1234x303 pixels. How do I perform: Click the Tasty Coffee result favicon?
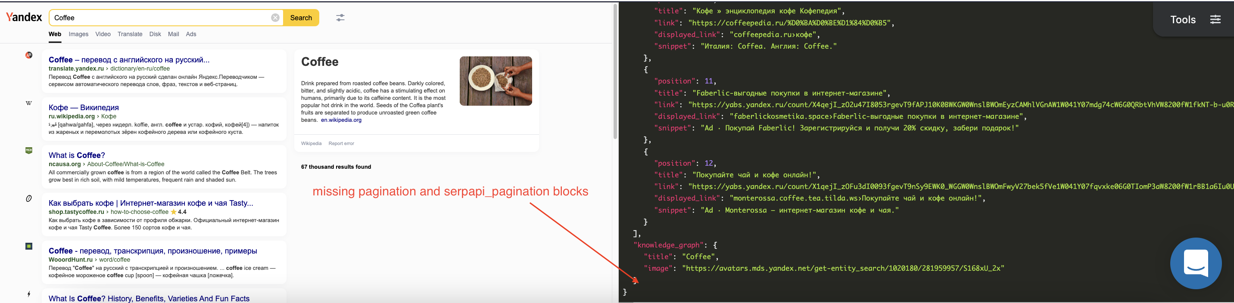coord(29,198)
